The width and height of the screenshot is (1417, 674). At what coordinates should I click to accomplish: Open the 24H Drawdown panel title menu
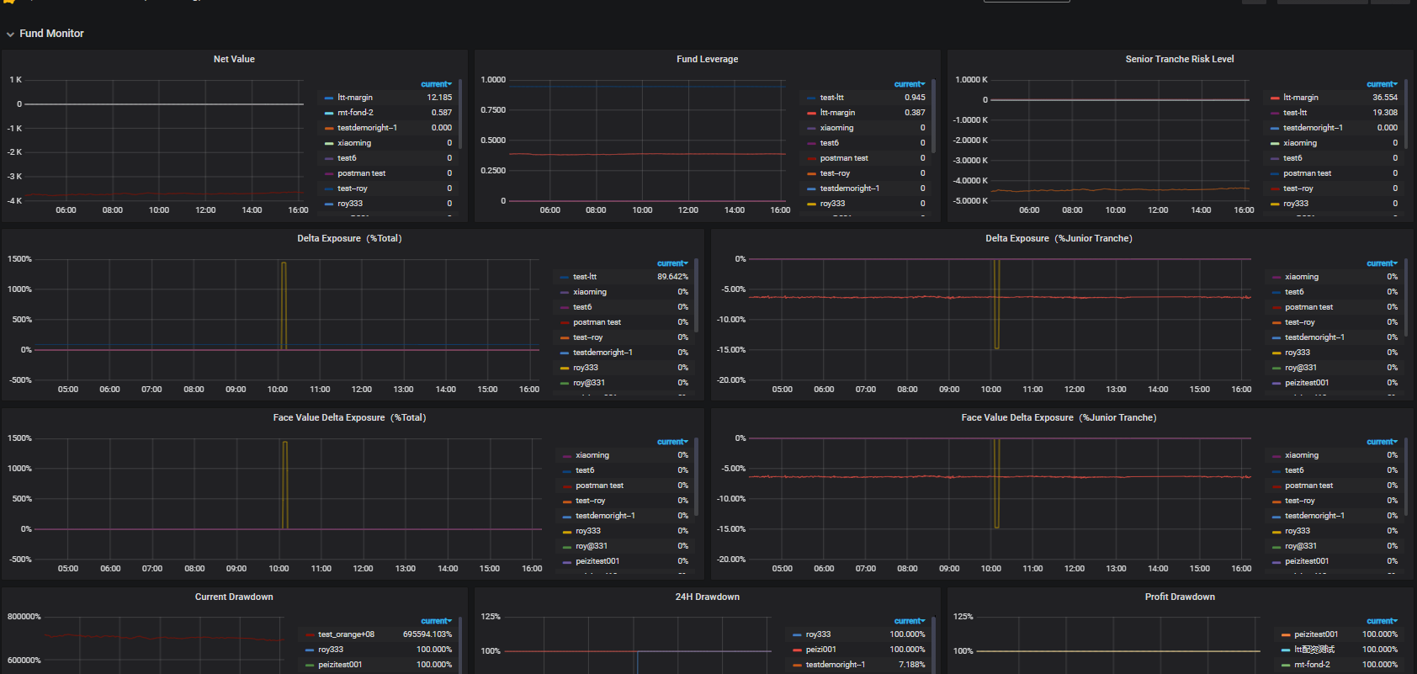tap(707, 597)
